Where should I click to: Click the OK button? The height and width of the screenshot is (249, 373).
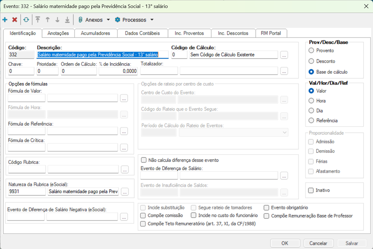pos(285,243)
